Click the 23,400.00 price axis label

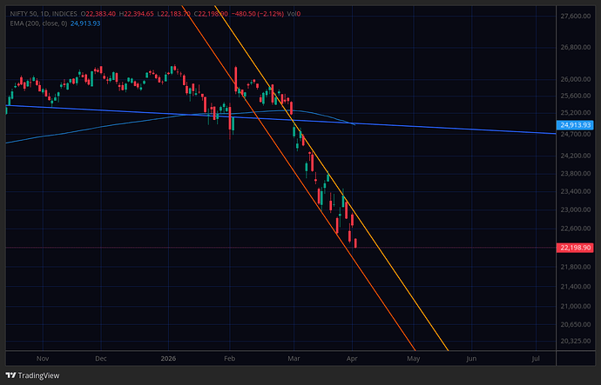click(x=576, y=191)
